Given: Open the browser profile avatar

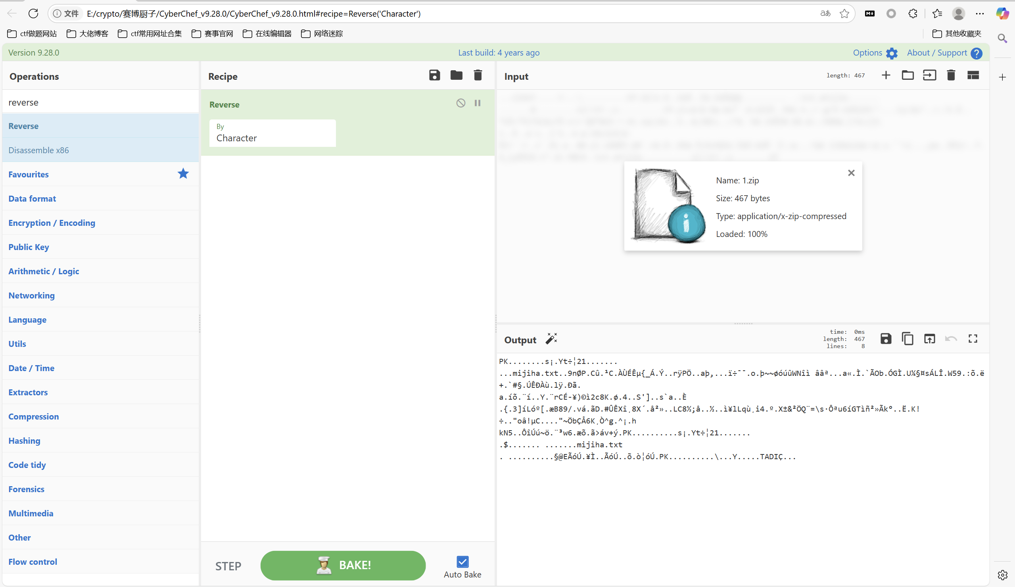Looking at the screenshot, I should [958, 14].
